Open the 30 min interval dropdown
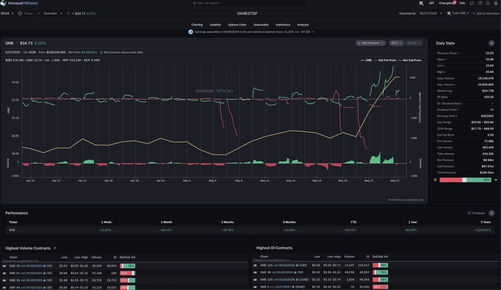This screenshot has width=501, height=290. pos(414,43)
